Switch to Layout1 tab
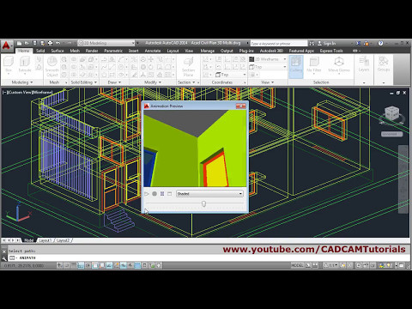 (x=45, y=240)
